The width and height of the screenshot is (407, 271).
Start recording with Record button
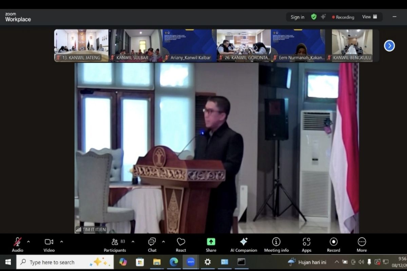tap(333, 245)
